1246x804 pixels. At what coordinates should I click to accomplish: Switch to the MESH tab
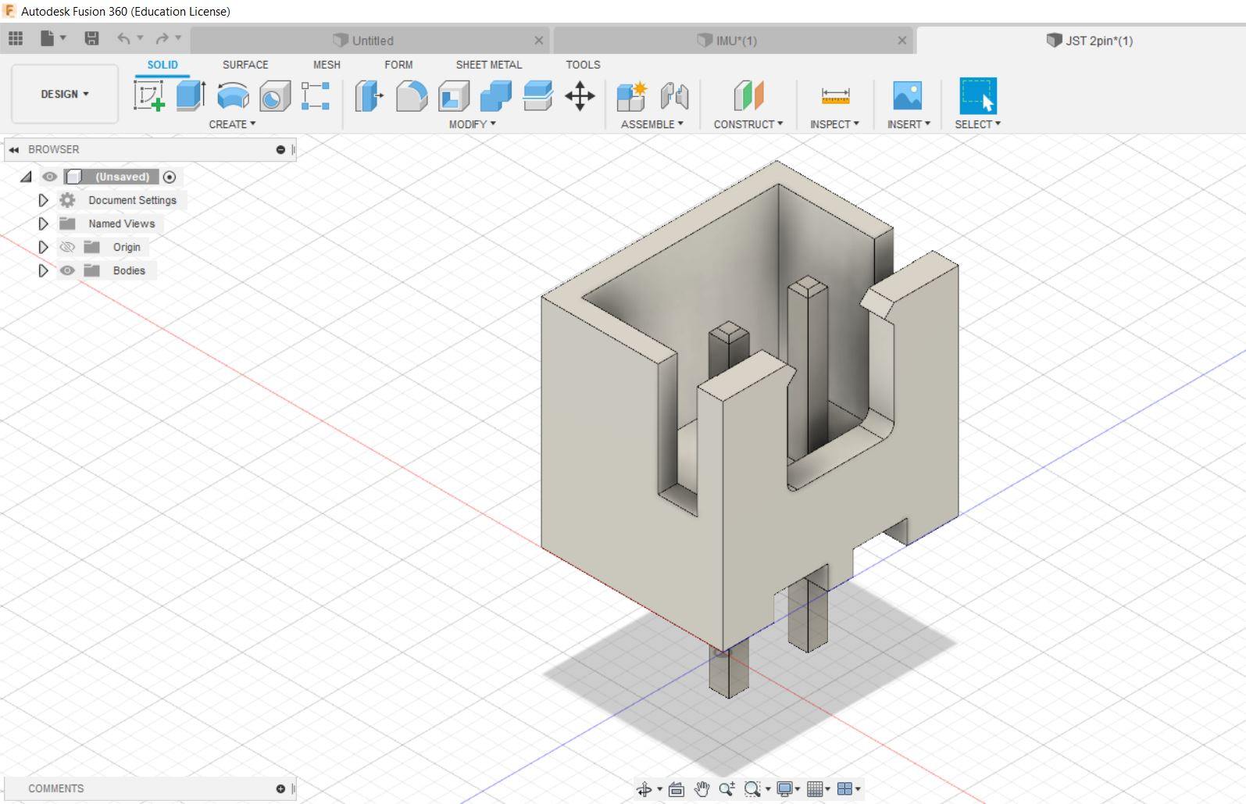click(327, 65)
